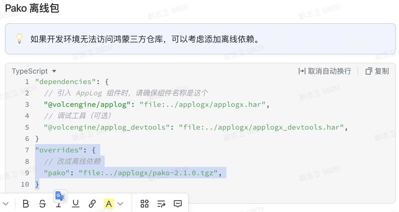
Task: Click comment 引入 AppLog 组件时
Action: click(126, 93)
